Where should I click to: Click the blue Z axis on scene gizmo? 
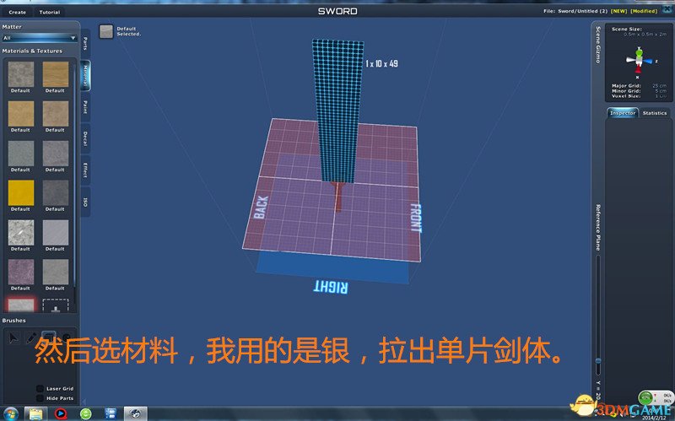648,61
